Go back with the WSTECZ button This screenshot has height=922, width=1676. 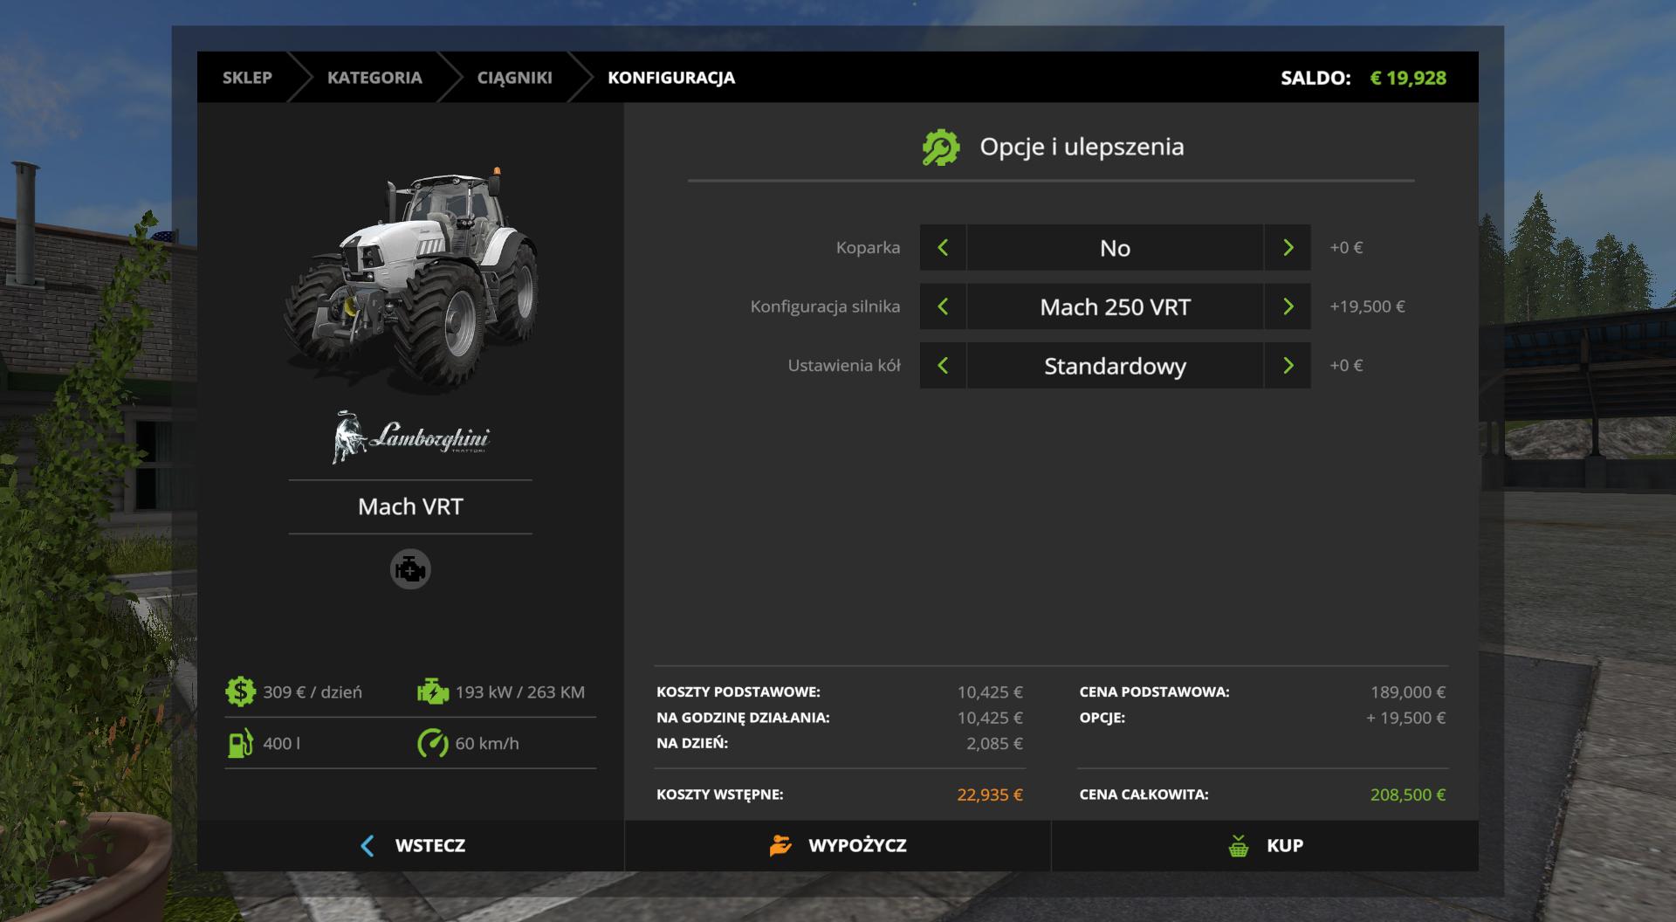[x=410, y=845]
